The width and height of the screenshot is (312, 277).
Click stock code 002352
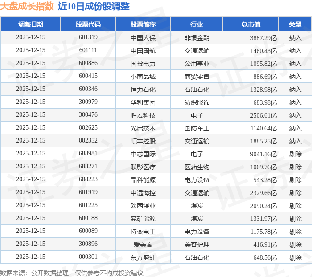coord(88,141)
